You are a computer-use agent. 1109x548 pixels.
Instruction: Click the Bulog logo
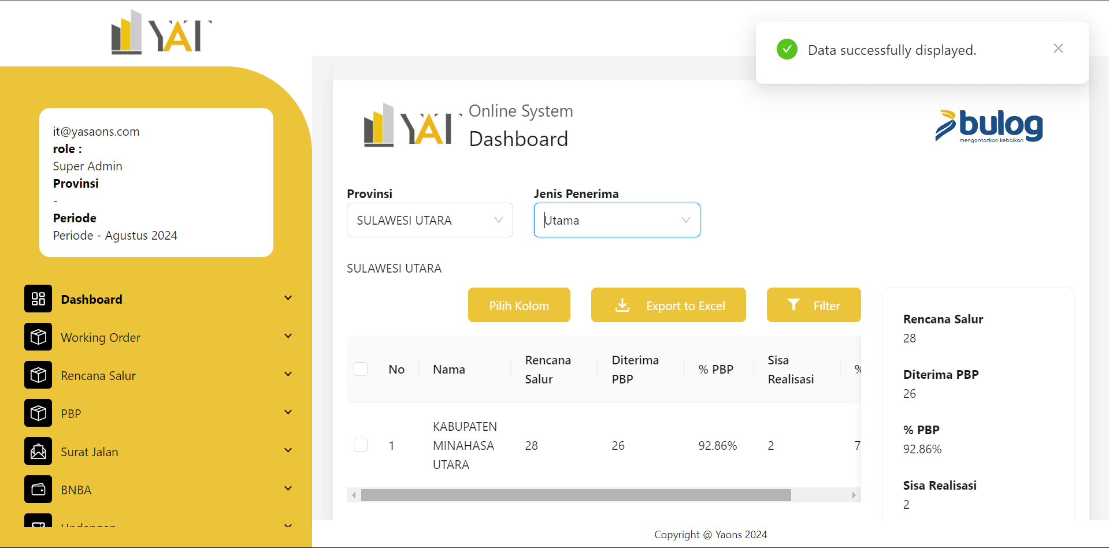(x=989, y=126)
